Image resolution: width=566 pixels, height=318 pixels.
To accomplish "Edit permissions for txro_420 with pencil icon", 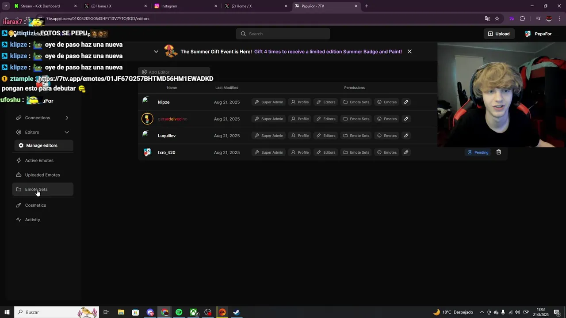I will [406, 152].
